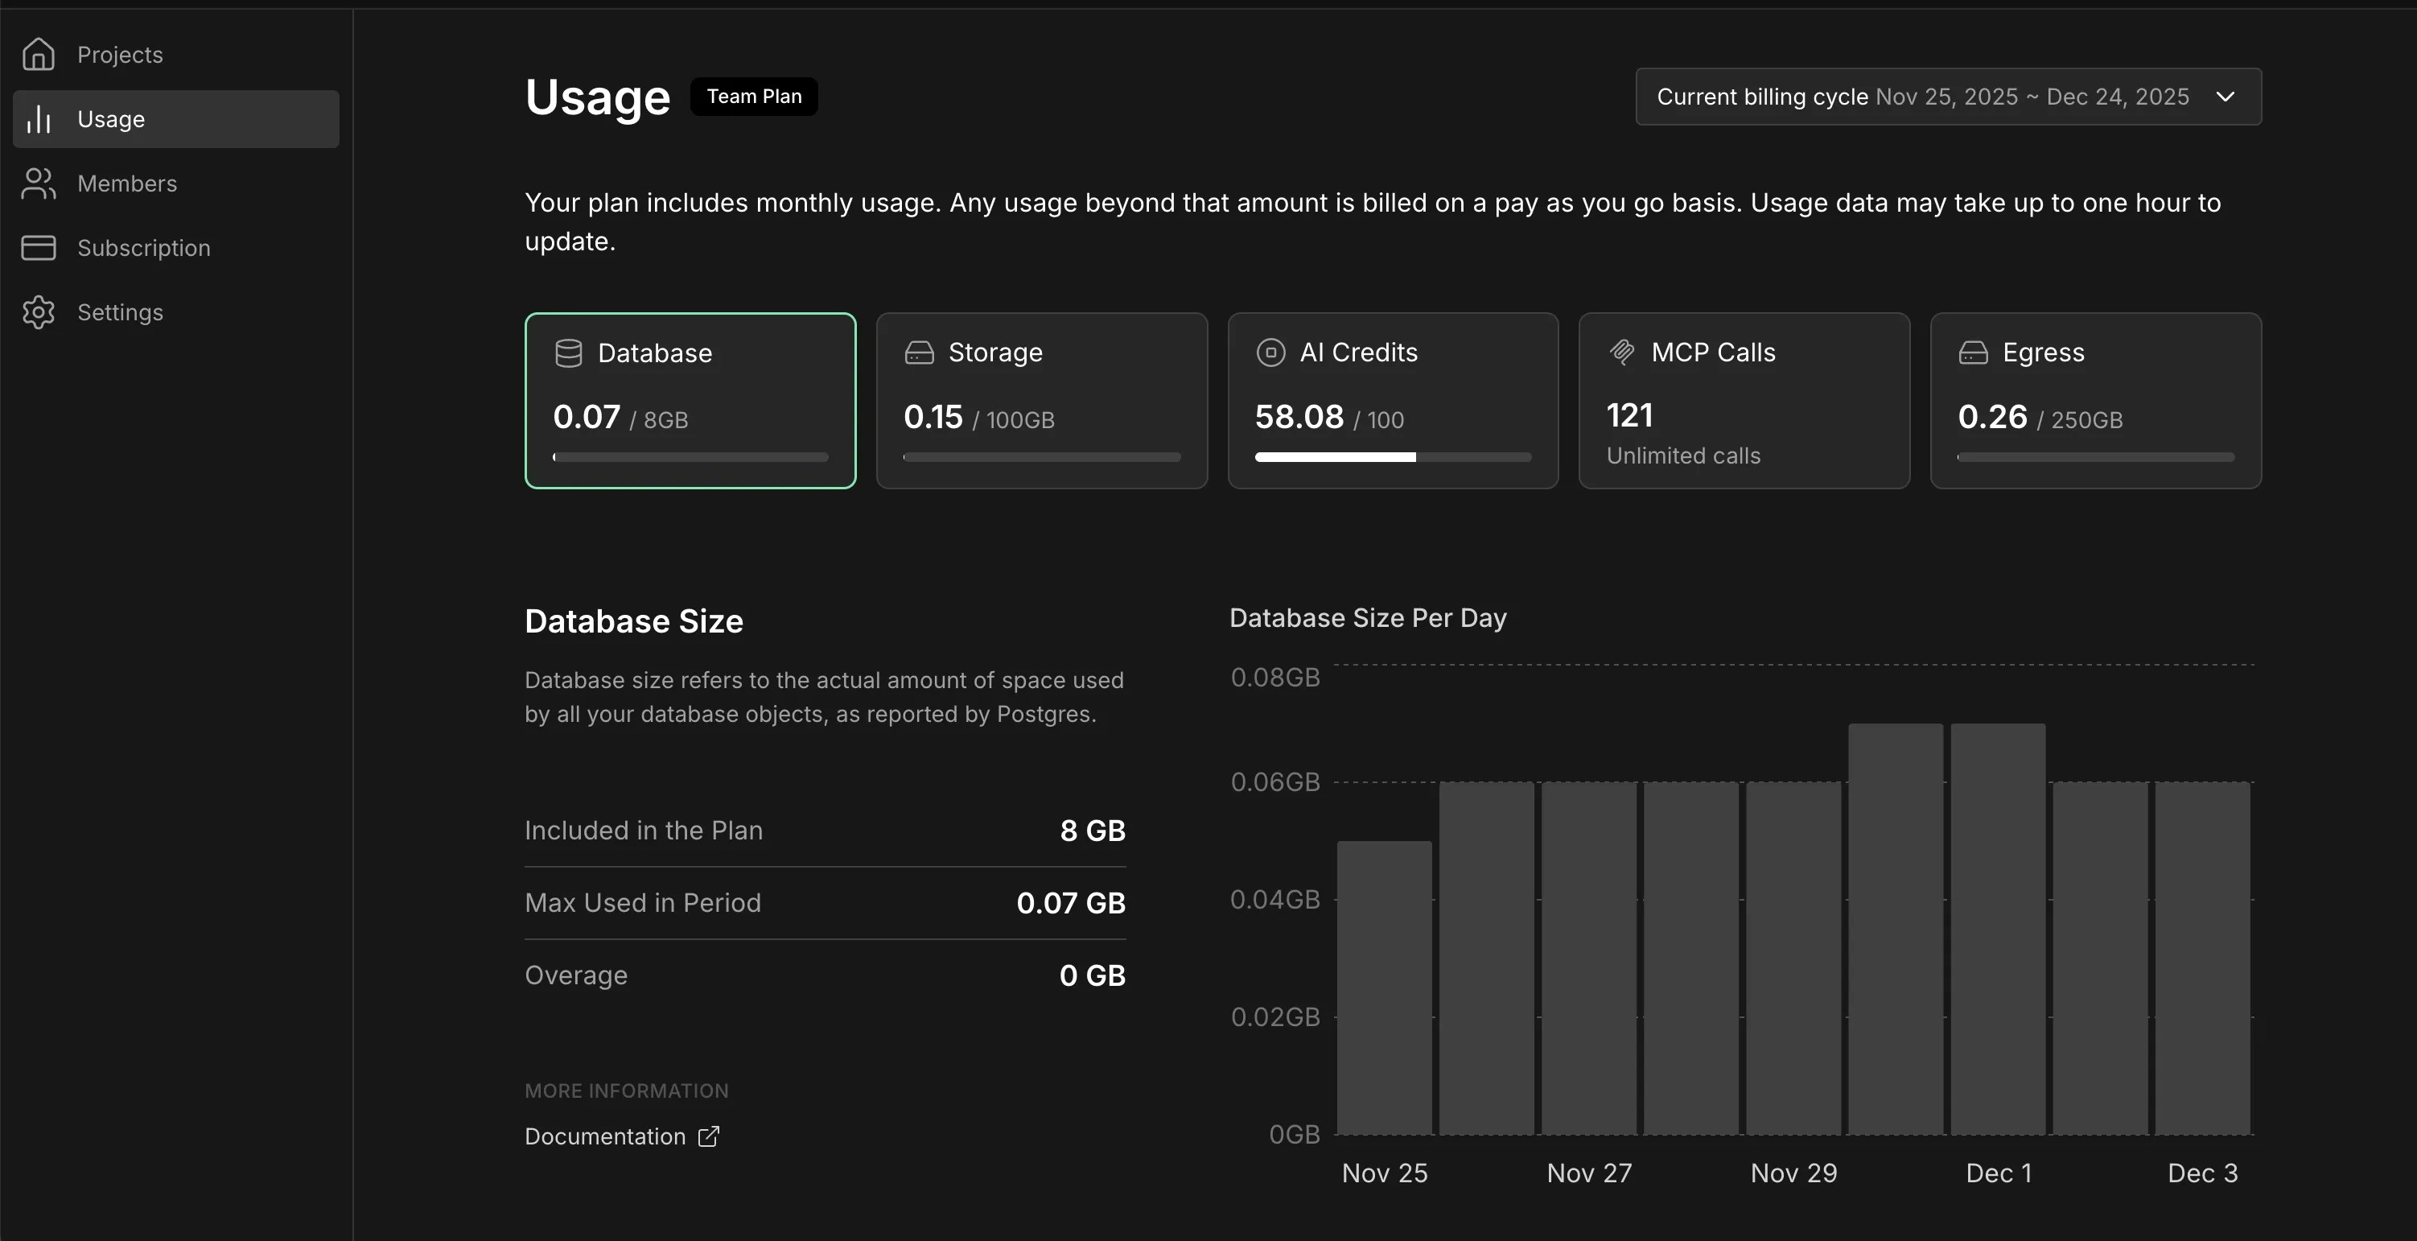
Task: Click the Egress card's drive icon
Action: click(x=1973, y=353)
